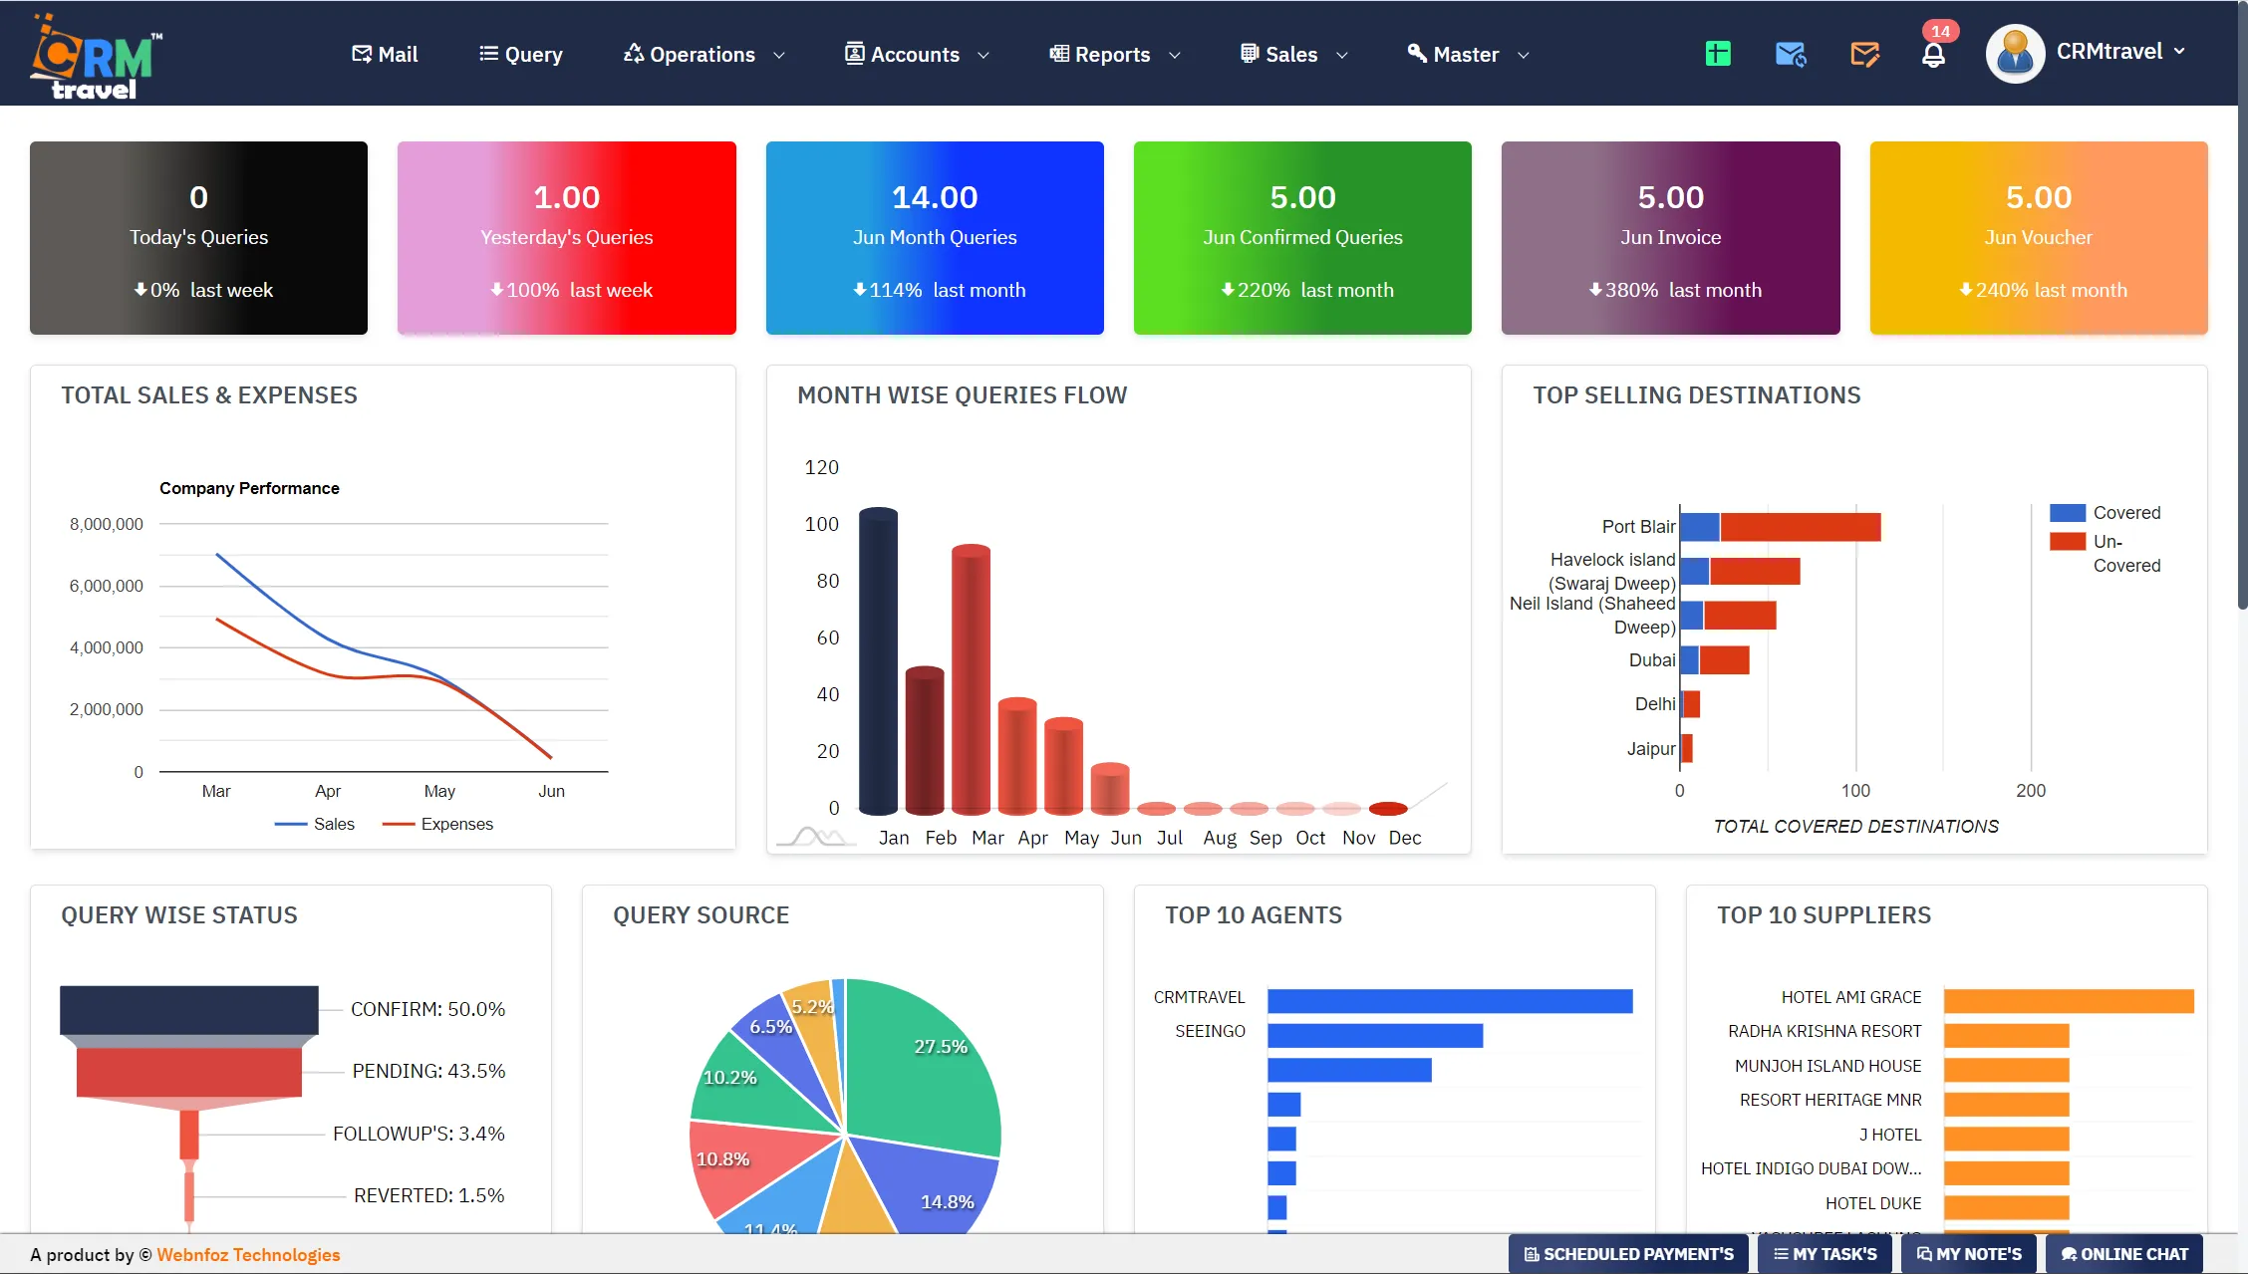Expand the Operations menu chevron

779,56
